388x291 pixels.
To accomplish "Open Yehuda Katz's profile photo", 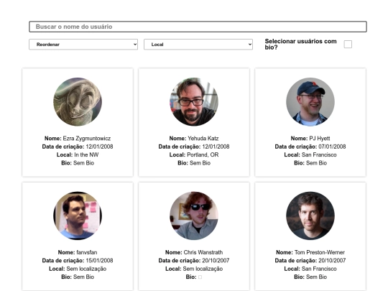I will coord(194,102).
